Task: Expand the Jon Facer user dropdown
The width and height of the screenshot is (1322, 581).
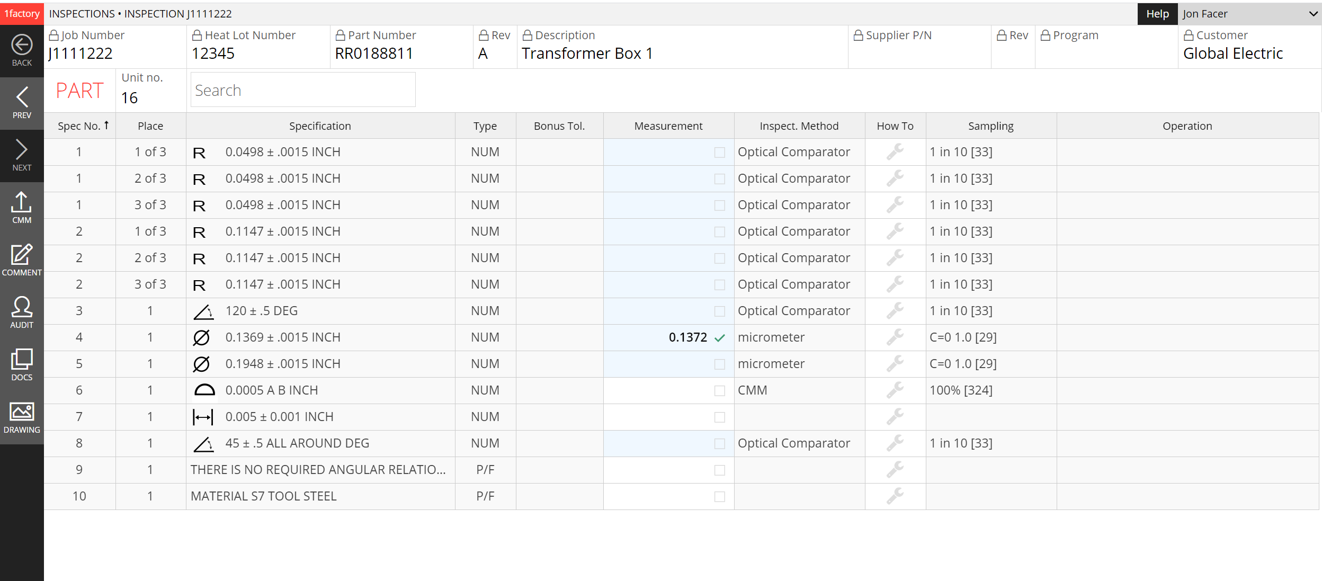Action: coord(1312,14)
